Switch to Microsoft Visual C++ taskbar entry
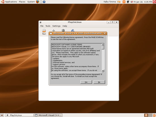The image size is (156, 117). 48,115
